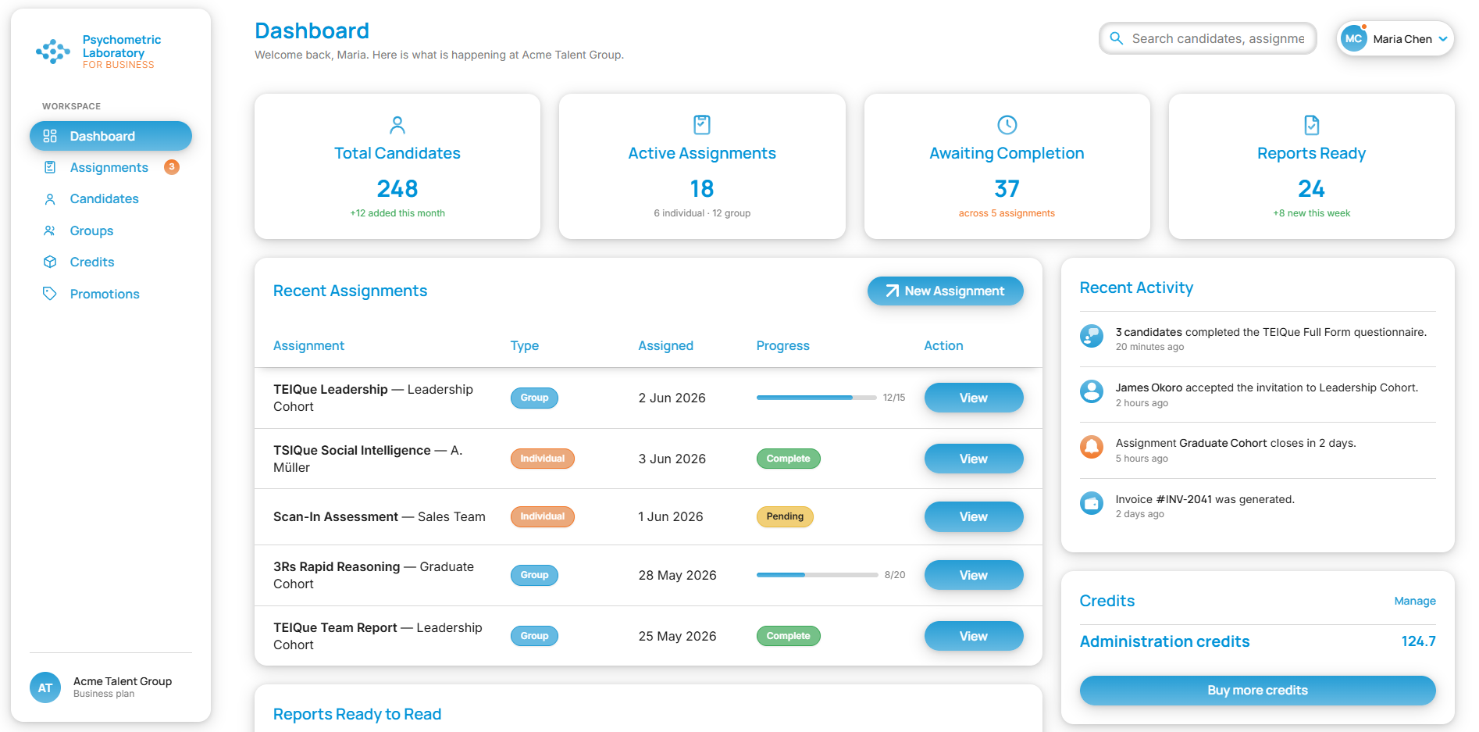Click the Graduate Cohort bell alert icon

pos(1092,447)
